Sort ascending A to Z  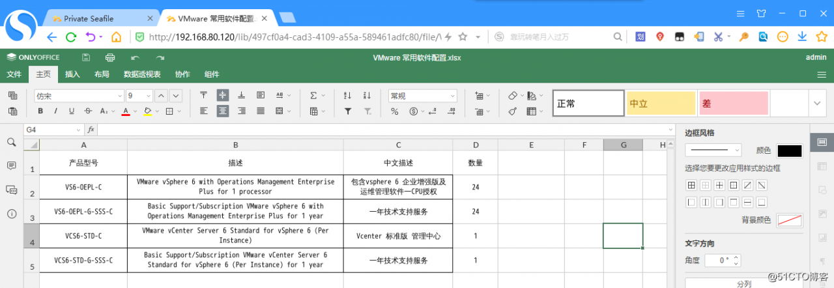tap(348, 96)
